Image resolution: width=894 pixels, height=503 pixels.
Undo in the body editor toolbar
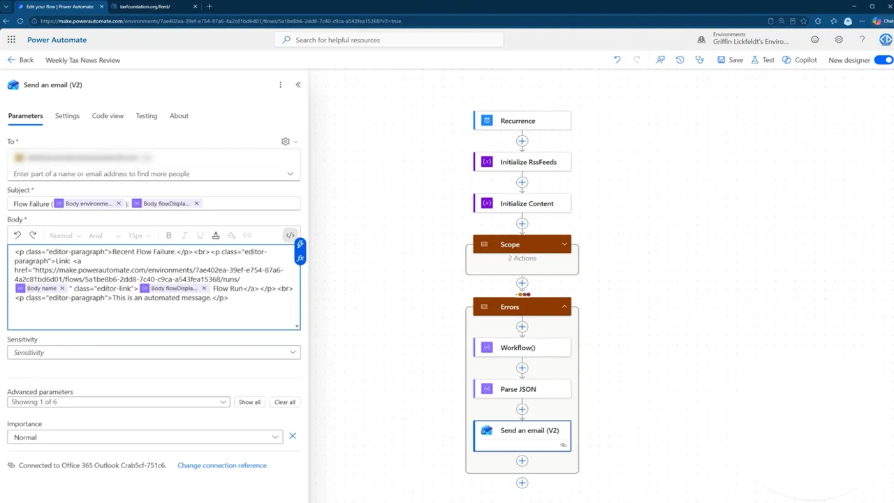(17, 235)
